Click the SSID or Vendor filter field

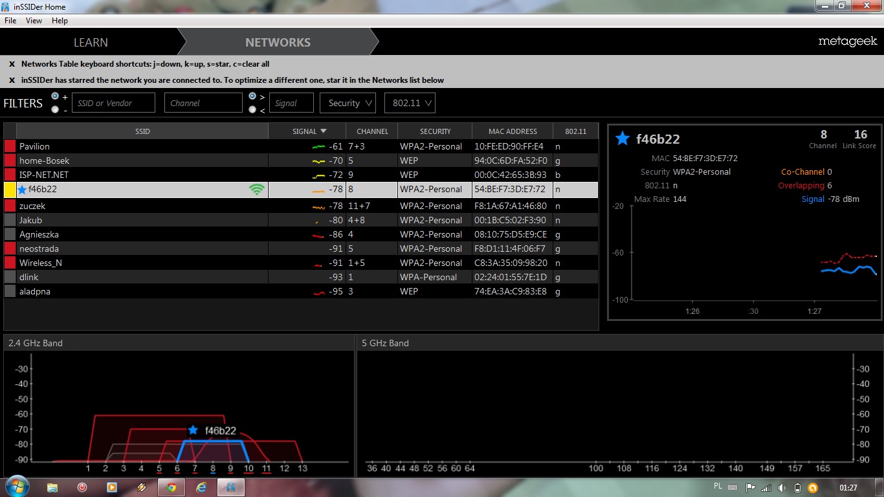tap(113, 103)
